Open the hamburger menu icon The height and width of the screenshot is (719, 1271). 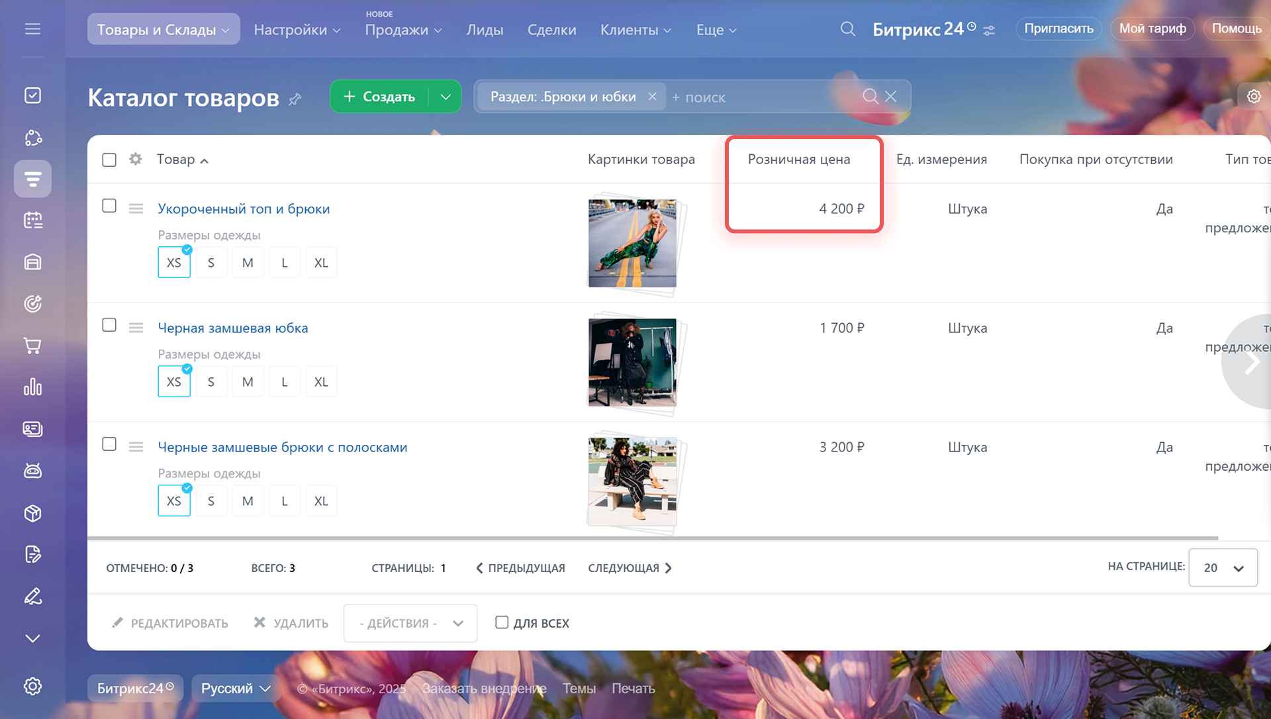click(32, 29)
